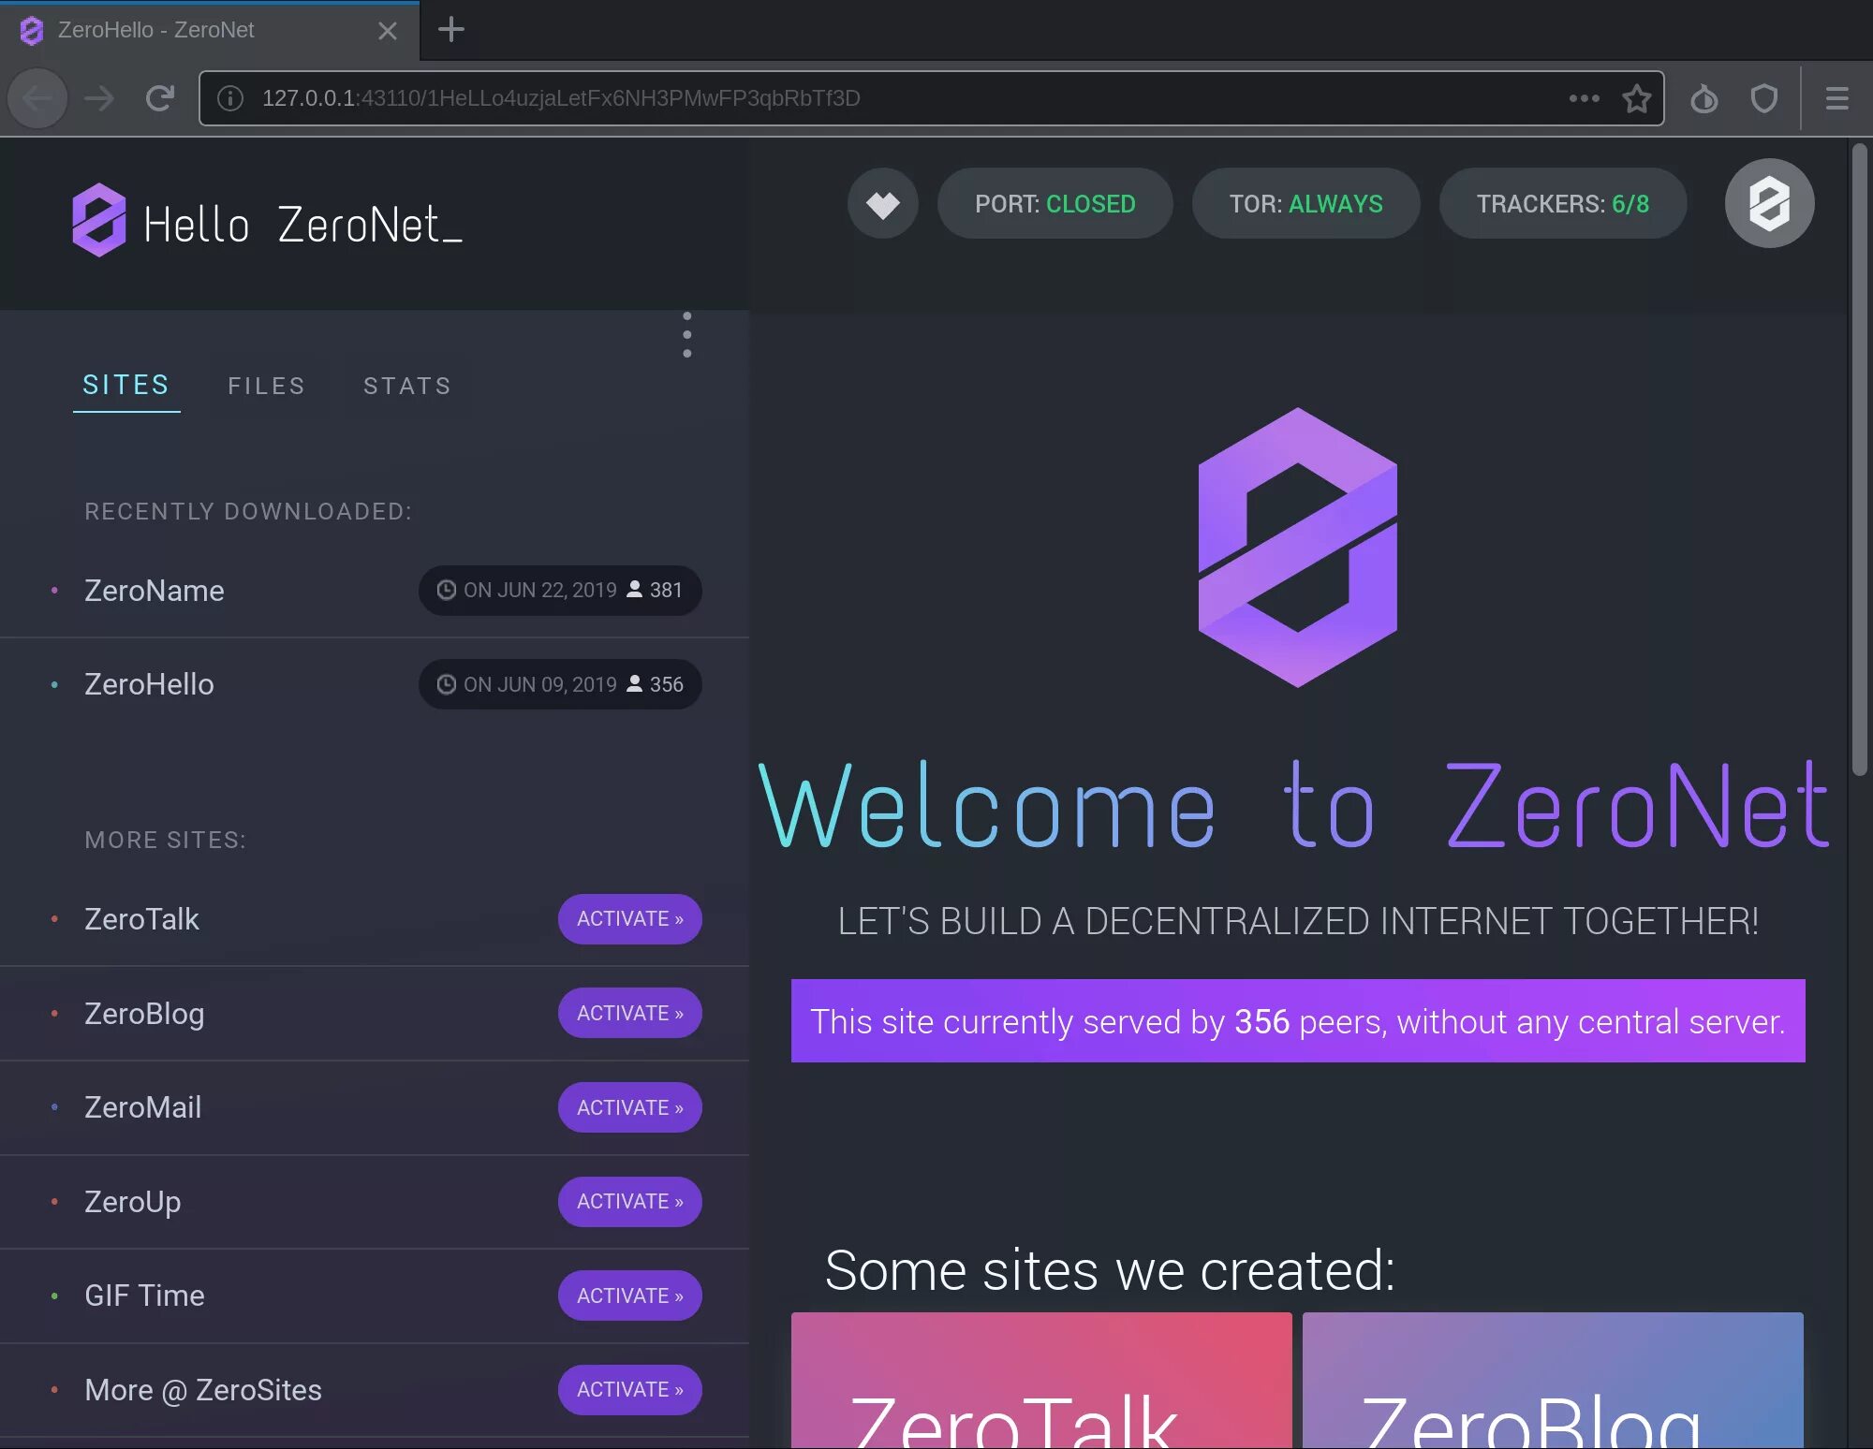This screenshot has height=1449, width=1873.
Task: Activate the ZeroTalk site
Action: 629,919
